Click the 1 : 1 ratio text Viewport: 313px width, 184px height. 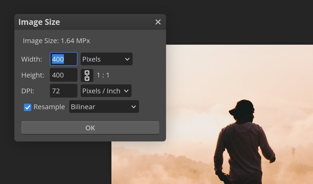[103, 75]
